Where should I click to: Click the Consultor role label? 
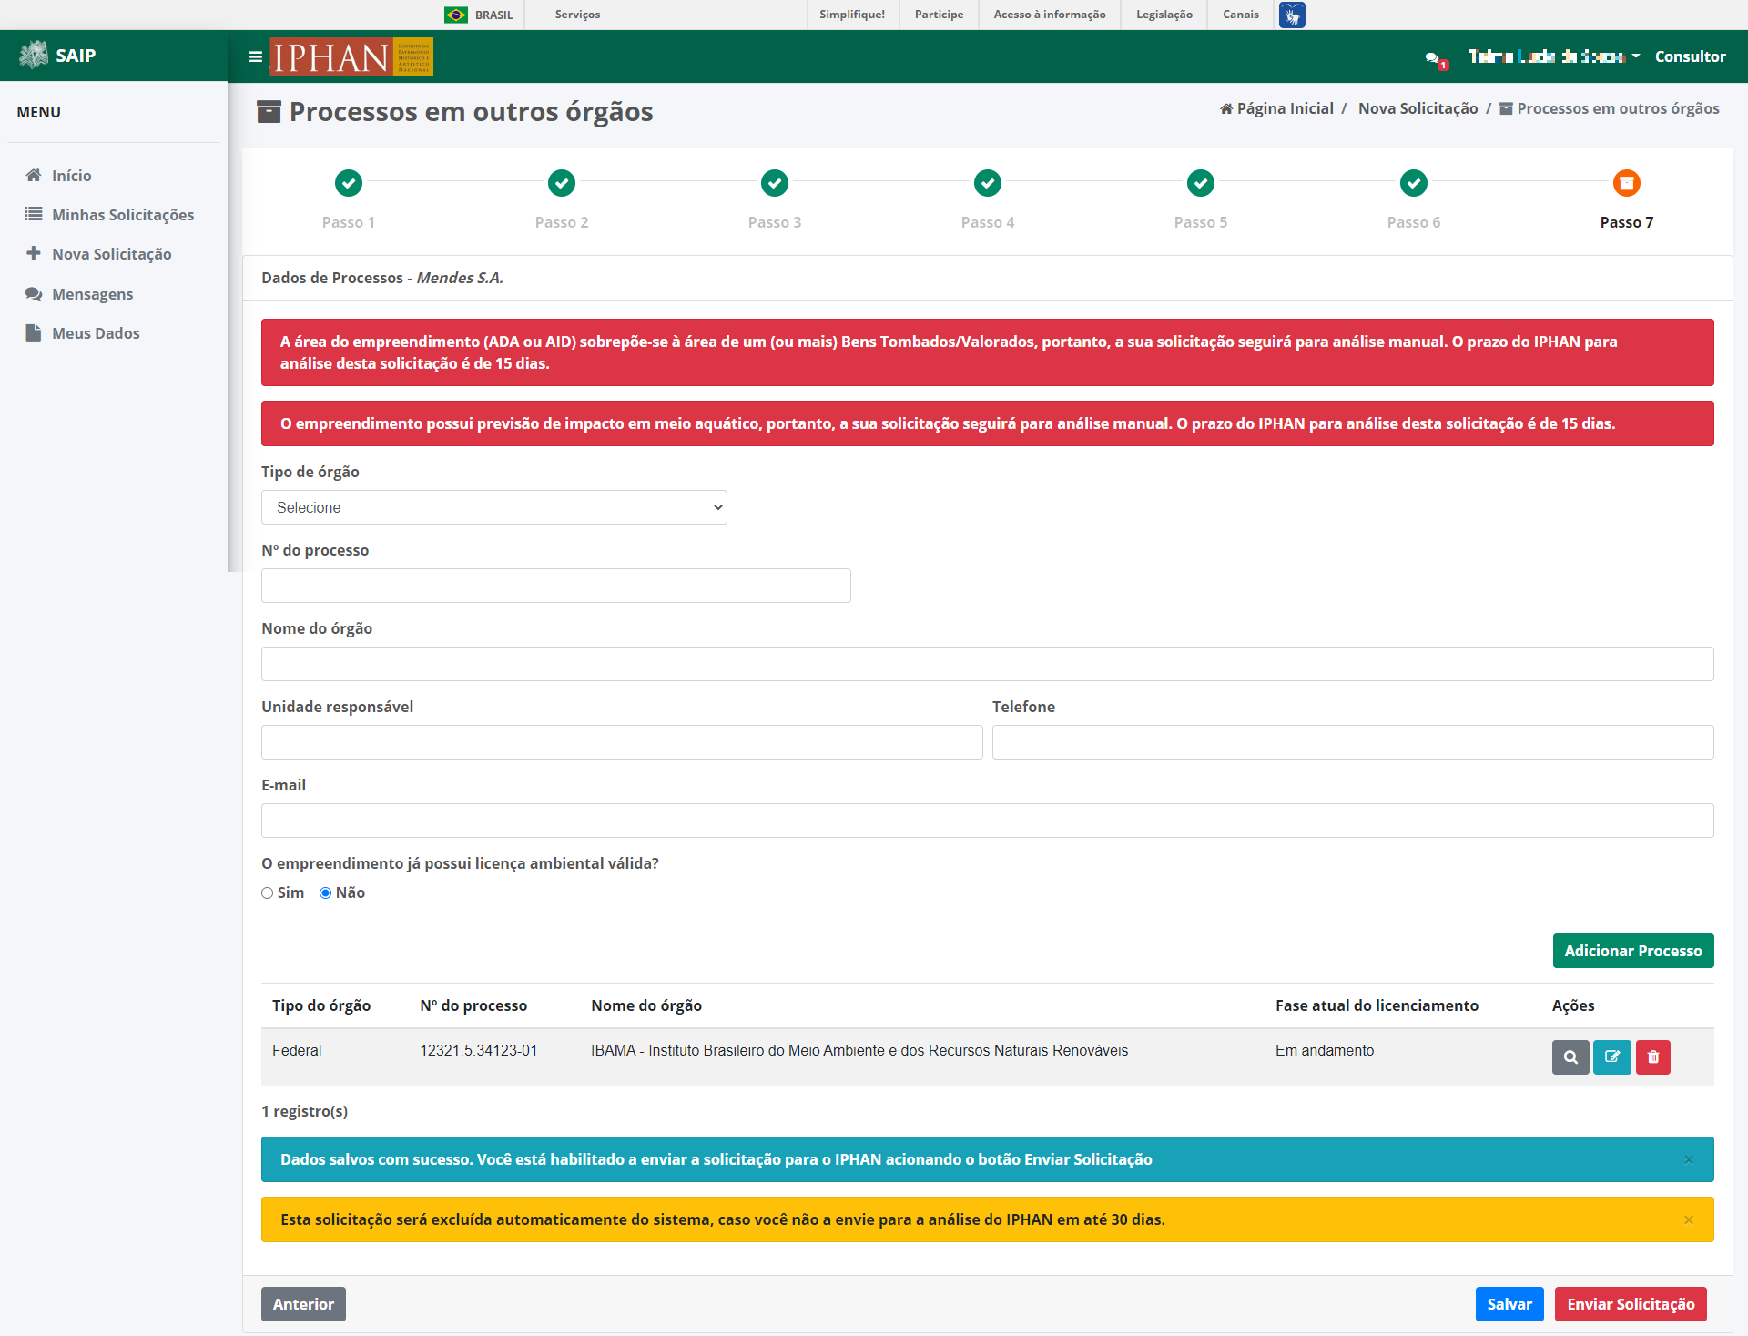(1690, 56)
